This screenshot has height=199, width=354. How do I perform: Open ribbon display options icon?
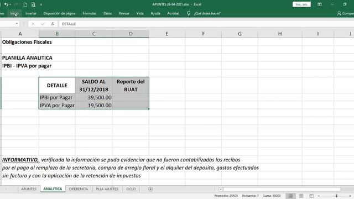click(x=320, y=4)
